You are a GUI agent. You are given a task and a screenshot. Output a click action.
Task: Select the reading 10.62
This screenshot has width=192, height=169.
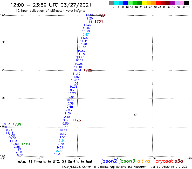tap(70, 100)
